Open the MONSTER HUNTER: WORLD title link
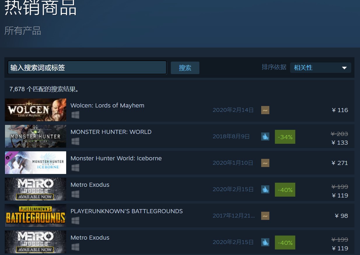Screen dimensions: 360x255 tap(111, 132)
